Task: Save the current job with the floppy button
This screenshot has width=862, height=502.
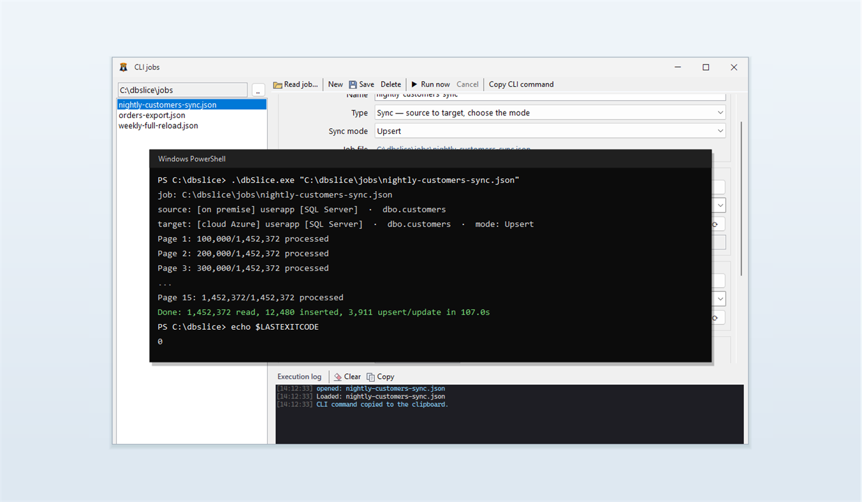Action: 362,84
